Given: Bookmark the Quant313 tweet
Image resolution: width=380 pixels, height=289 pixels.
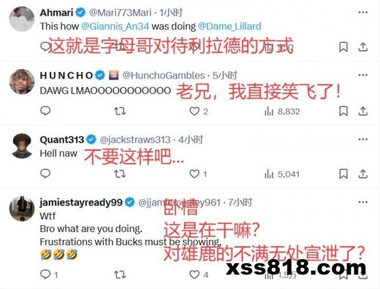Looking at the screenshot, I should pos(343,174).
